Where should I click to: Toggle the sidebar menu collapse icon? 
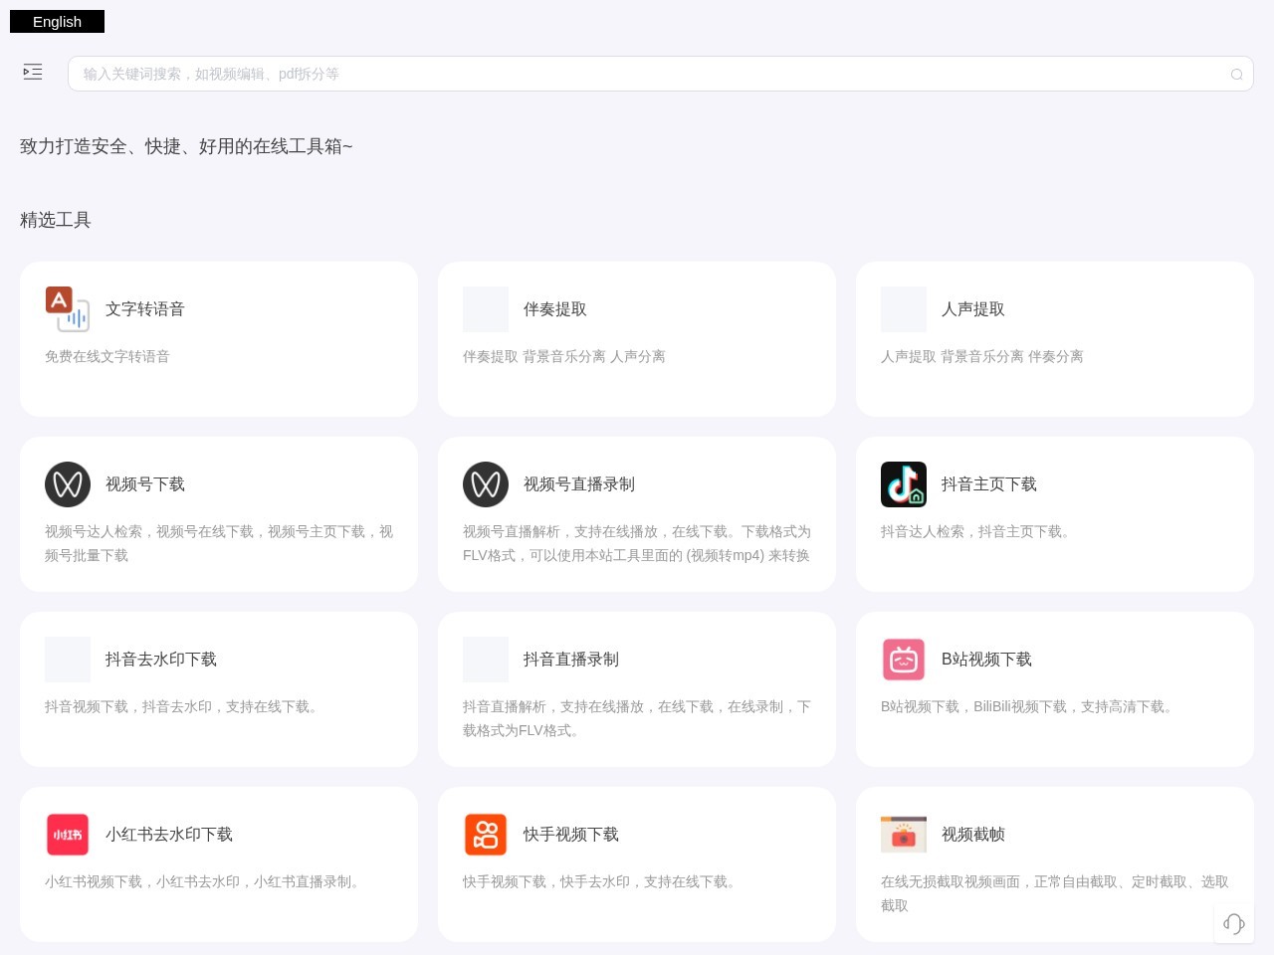click(33, 72)
